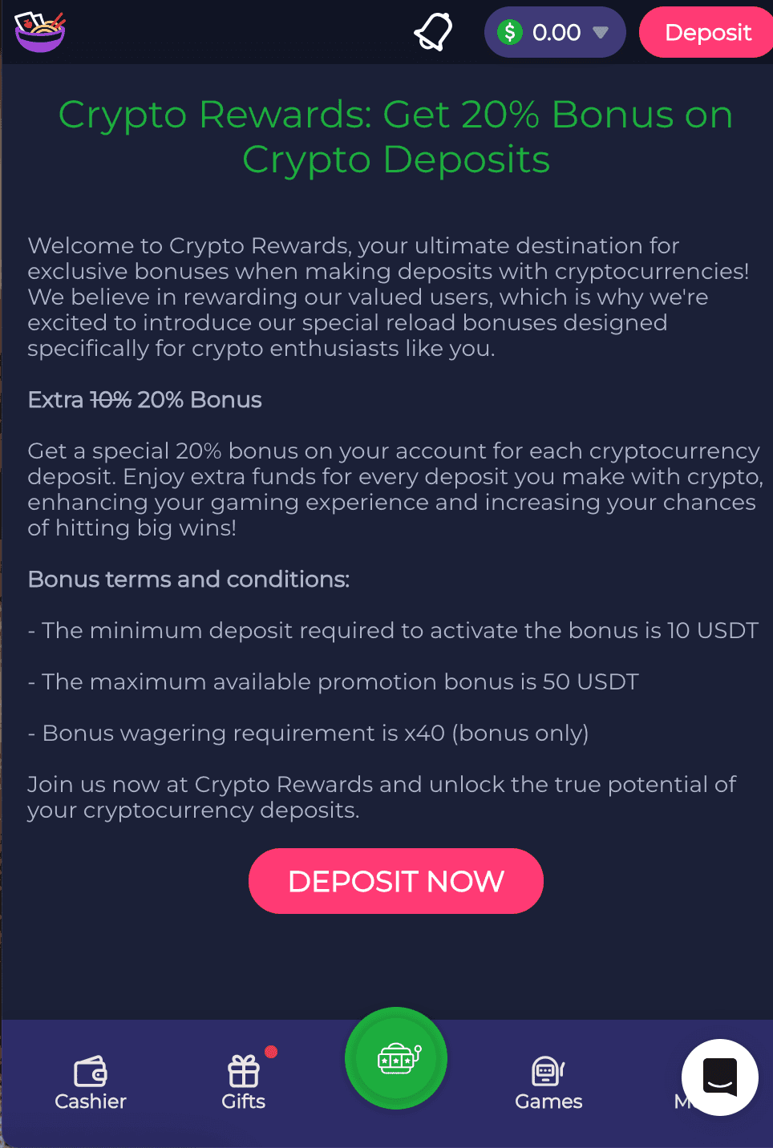Image resolution: width=773 pixels, height=1148 pixels.
Task: Click the Gifts present box icon
Action: (x=244, y=1070)
